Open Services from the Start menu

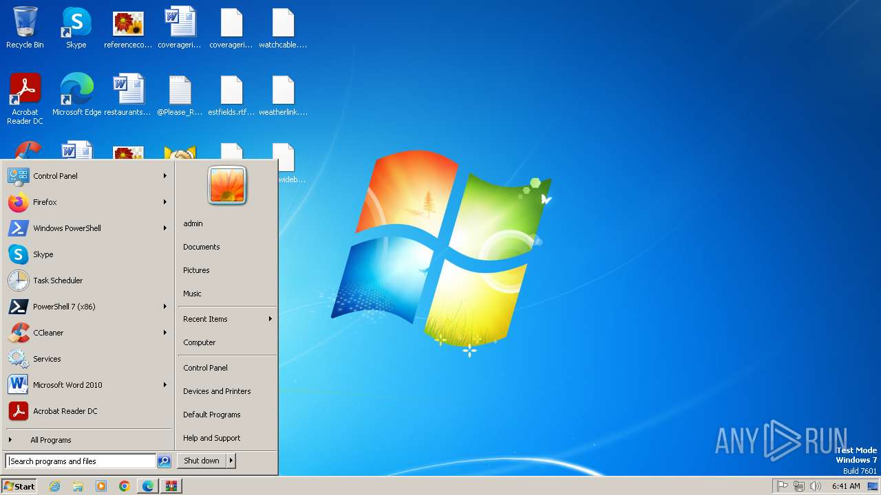[88, 359]
